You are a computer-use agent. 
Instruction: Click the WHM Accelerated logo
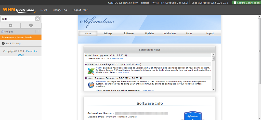pyautogui.click(x=19, y=10)
